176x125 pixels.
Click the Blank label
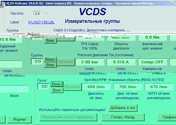15,96
